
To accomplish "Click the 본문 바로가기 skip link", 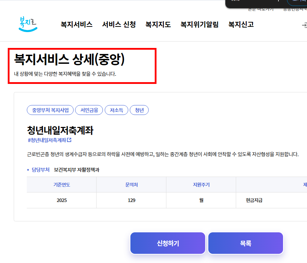I will click(261, 9).
